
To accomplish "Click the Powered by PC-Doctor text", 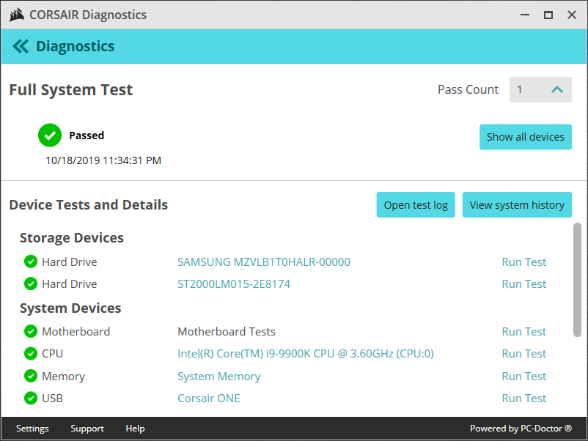I will point(521,429).
